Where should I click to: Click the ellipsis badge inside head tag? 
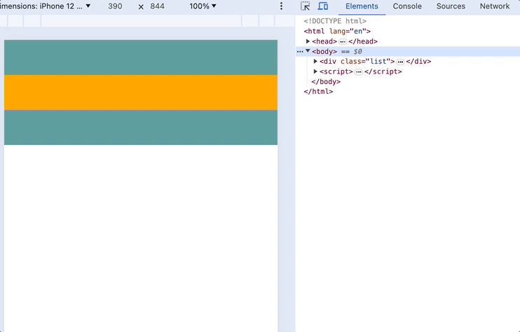343,42
